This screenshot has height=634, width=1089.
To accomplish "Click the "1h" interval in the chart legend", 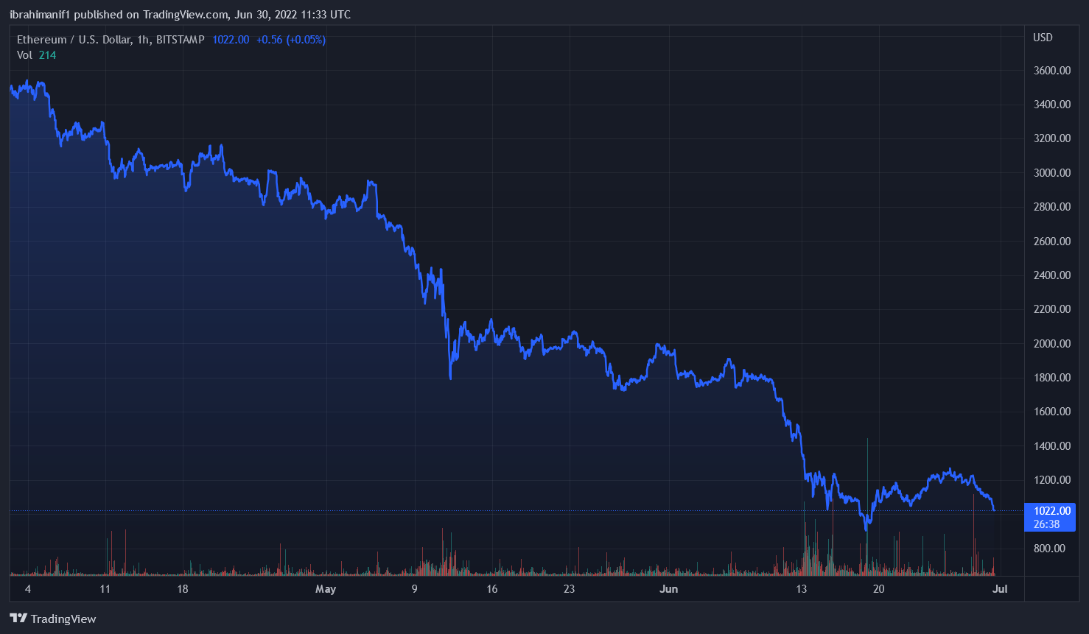I will [x=143, y=40].
